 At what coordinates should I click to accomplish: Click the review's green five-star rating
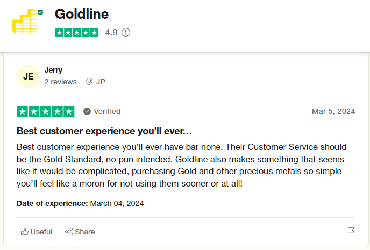point(46,111)
